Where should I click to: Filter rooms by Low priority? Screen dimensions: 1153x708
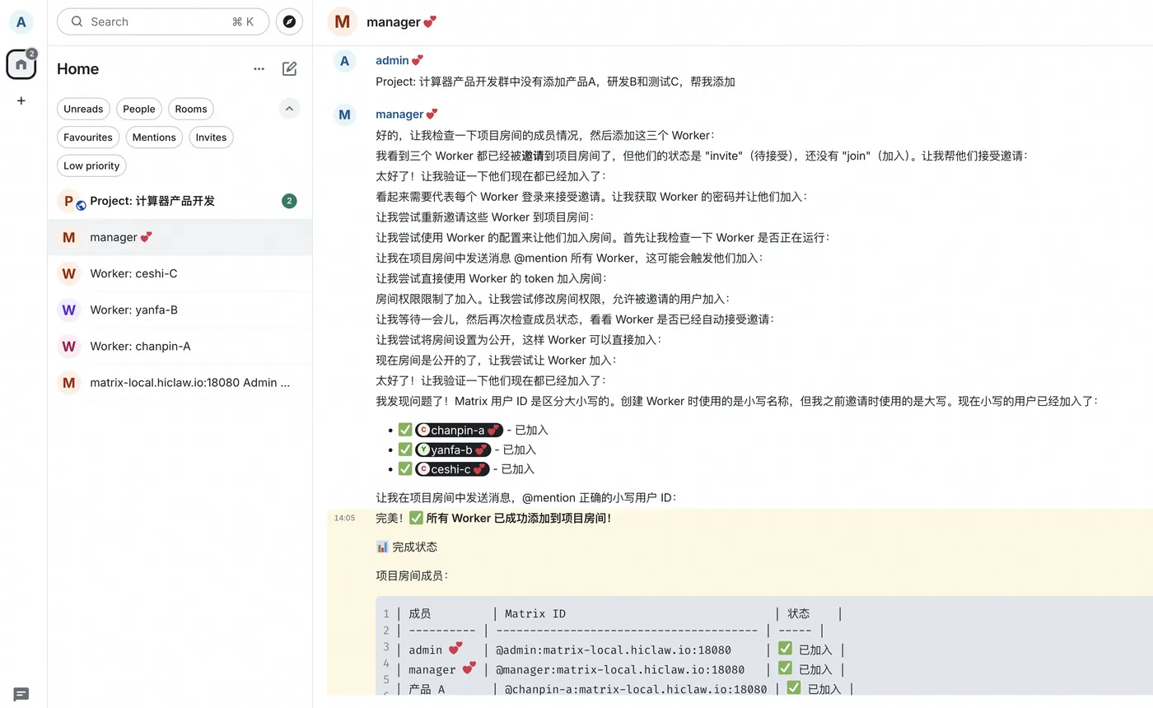91,165
